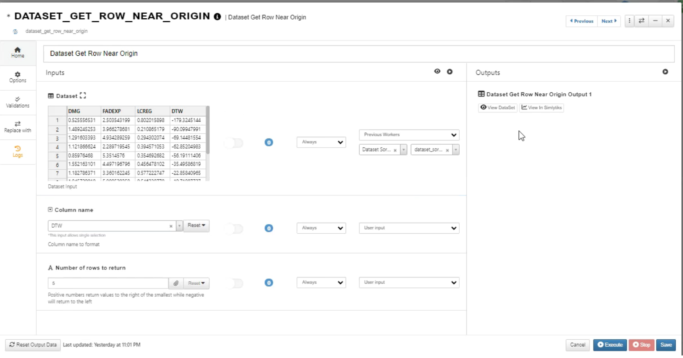Click the Cancel button

tap(578, 345)
